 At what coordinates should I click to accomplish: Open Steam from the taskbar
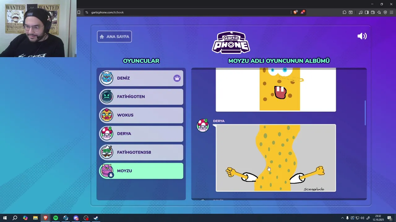tap(96, 218)
